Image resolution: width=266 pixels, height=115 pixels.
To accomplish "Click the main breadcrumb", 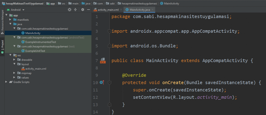I will 74,3.
